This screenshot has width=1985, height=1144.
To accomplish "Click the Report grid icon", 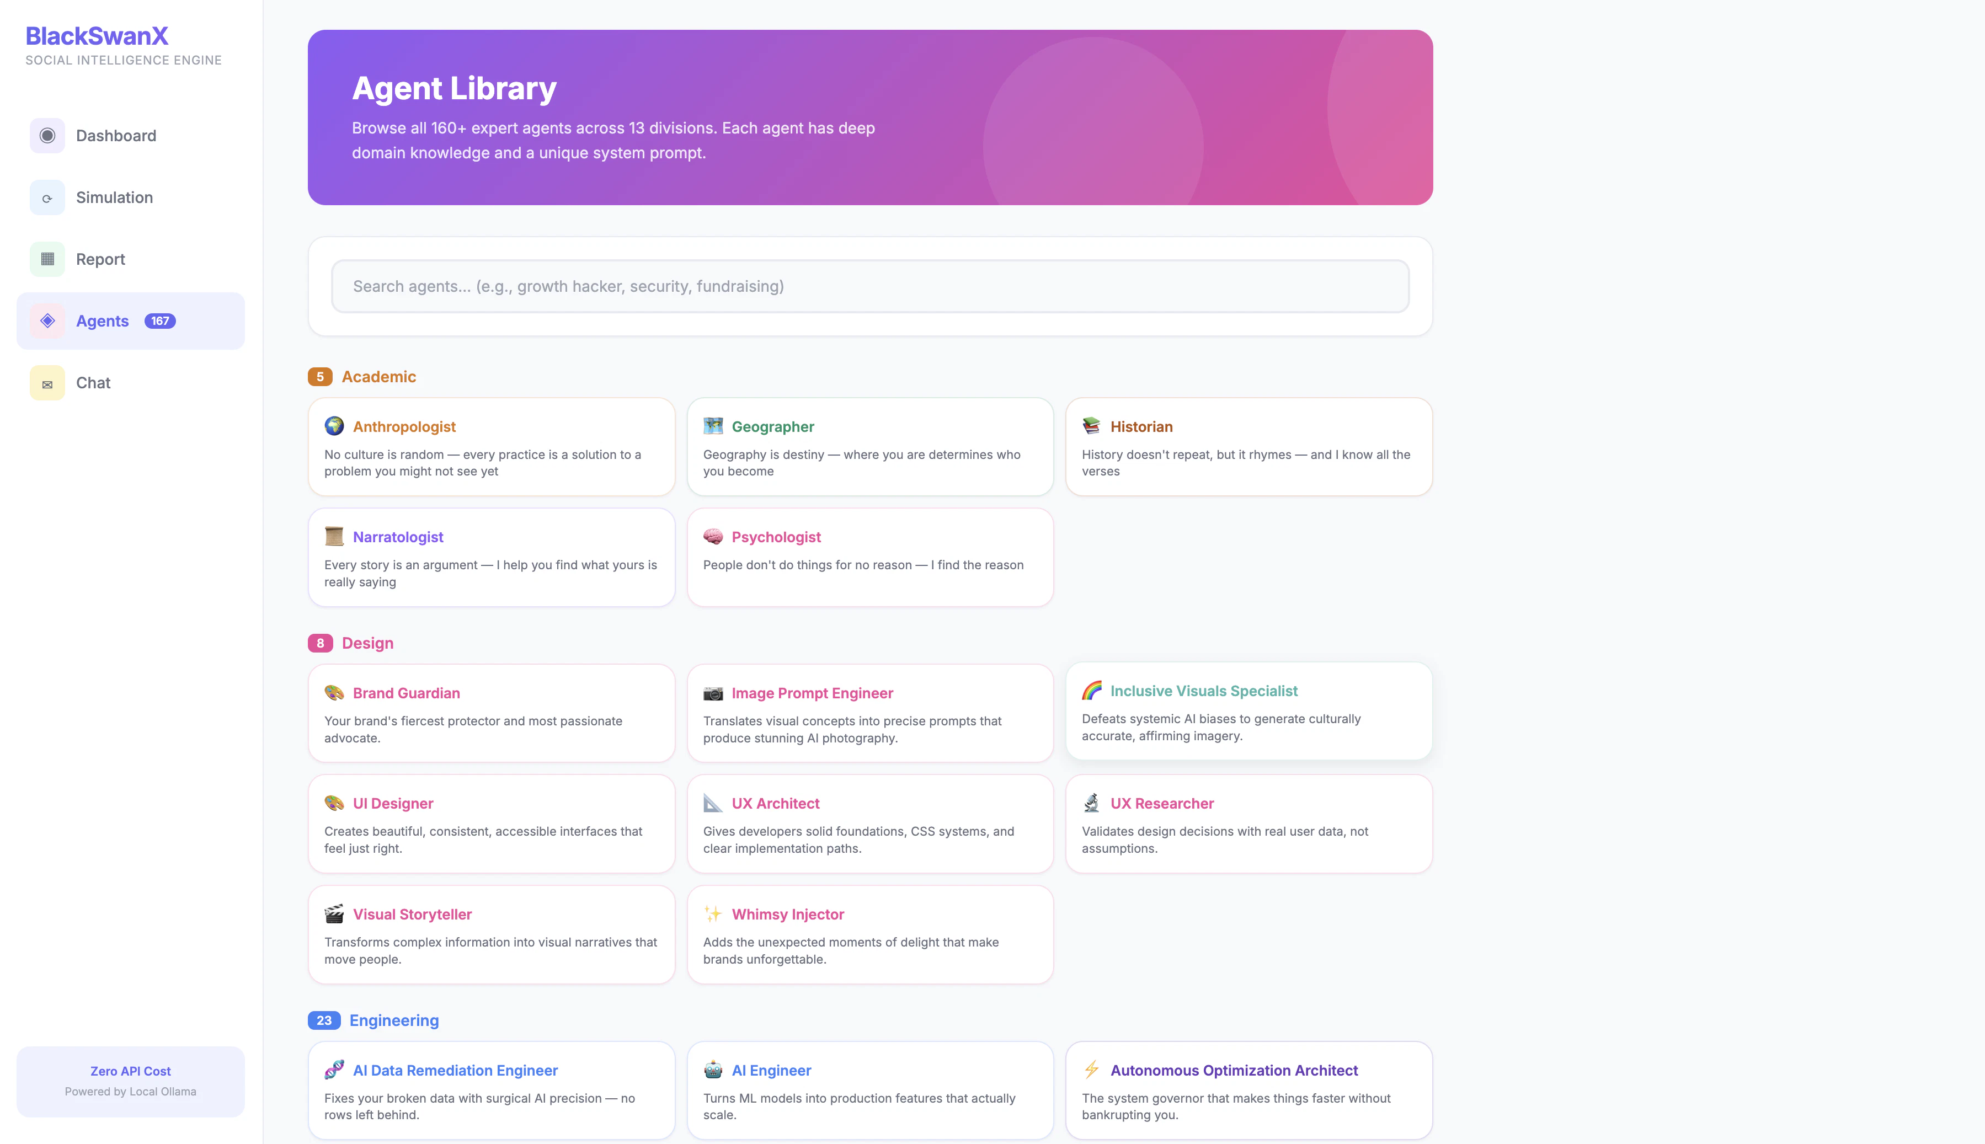I will 47,259.
